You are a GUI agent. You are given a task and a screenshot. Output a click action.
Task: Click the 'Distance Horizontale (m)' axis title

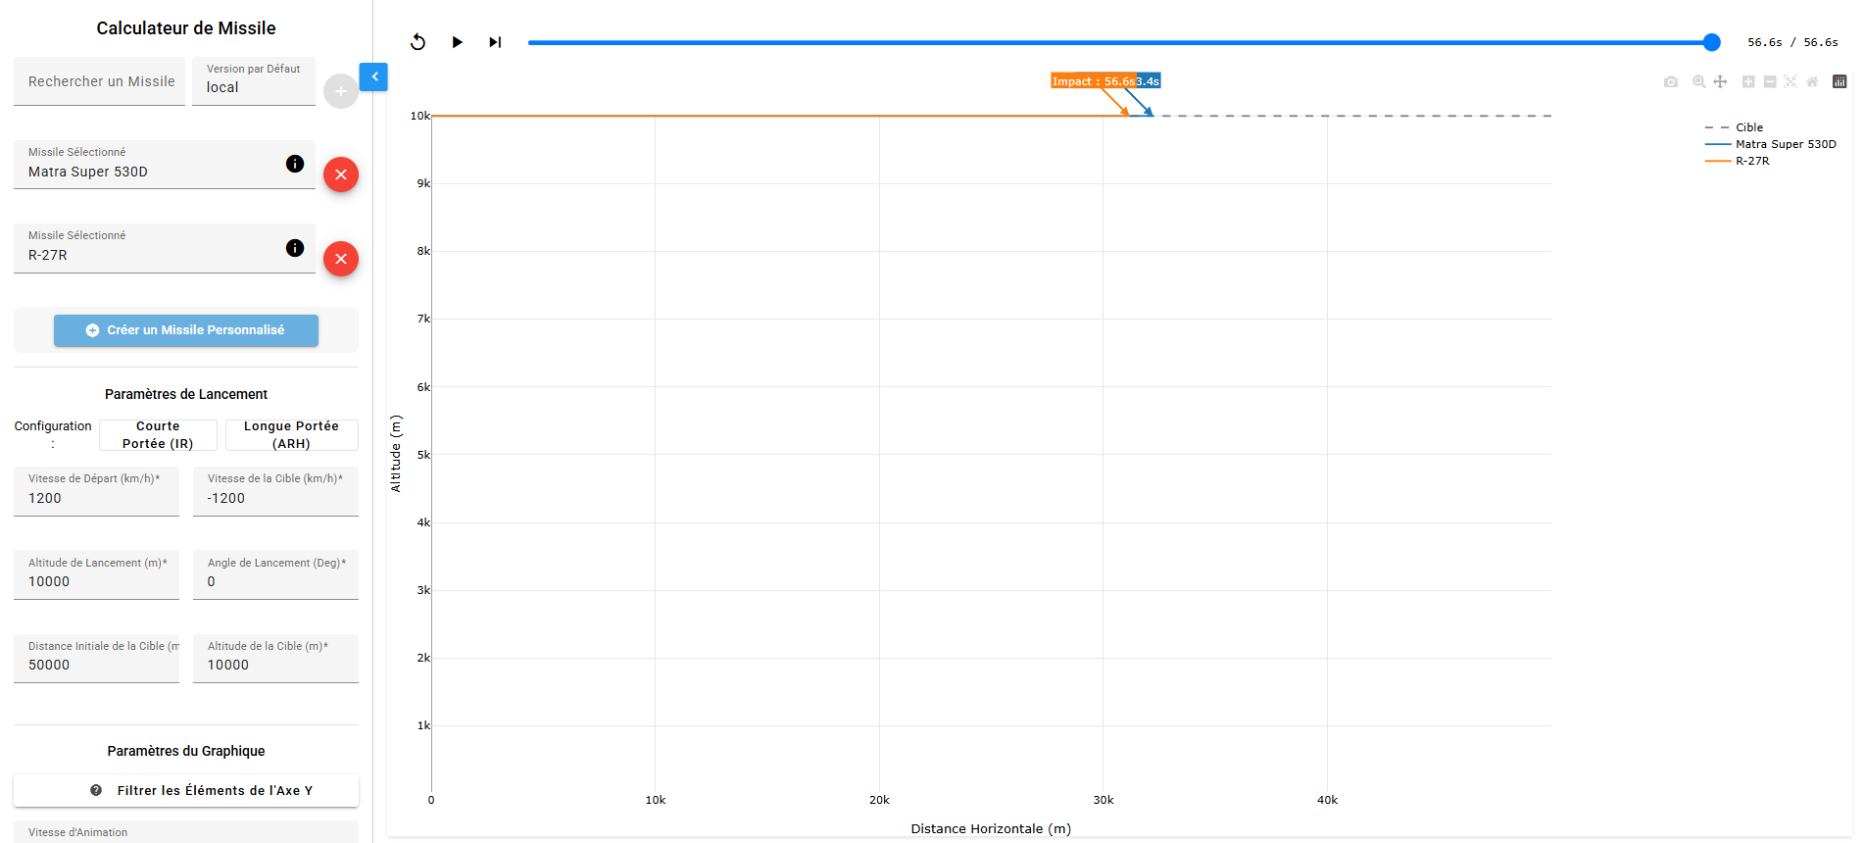point(991,829)
